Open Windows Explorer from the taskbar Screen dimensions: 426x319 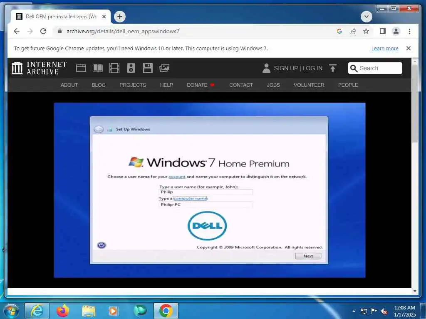point(88,311)
